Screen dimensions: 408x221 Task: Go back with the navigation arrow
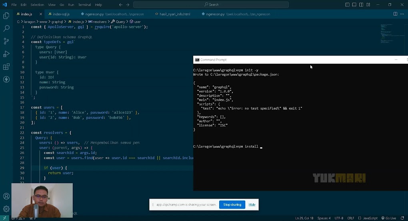point(121,5)
